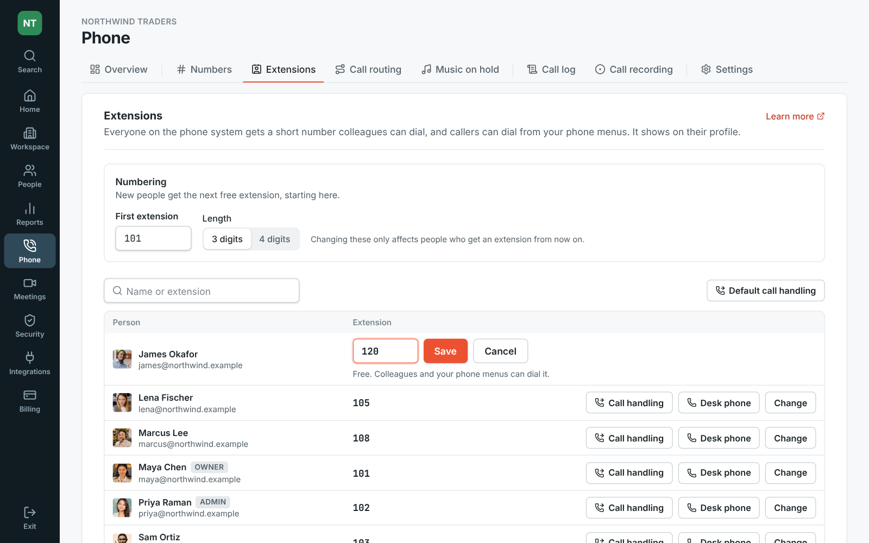The image size is (869, 543).
Task: Select the Extensions tab
Action: click(x=284, y=70)
